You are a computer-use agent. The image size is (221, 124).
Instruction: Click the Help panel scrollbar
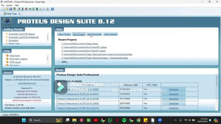point(48,58)
